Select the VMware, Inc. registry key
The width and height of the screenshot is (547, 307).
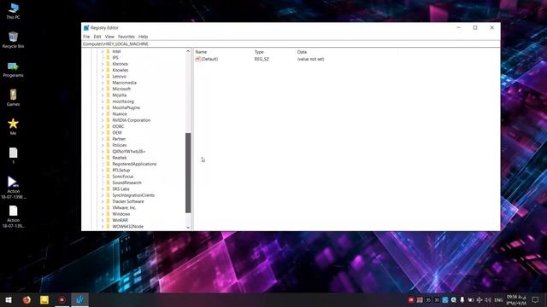click(124, 208)
